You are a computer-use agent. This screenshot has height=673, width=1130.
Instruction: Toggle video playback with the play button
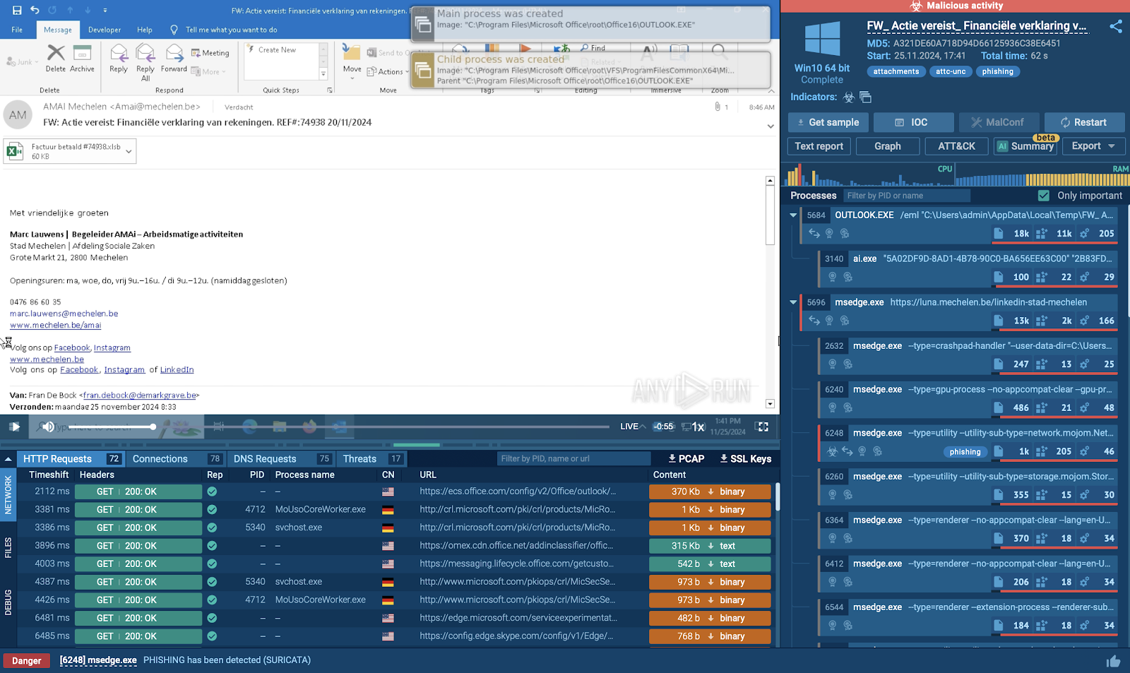pos(14,427)
